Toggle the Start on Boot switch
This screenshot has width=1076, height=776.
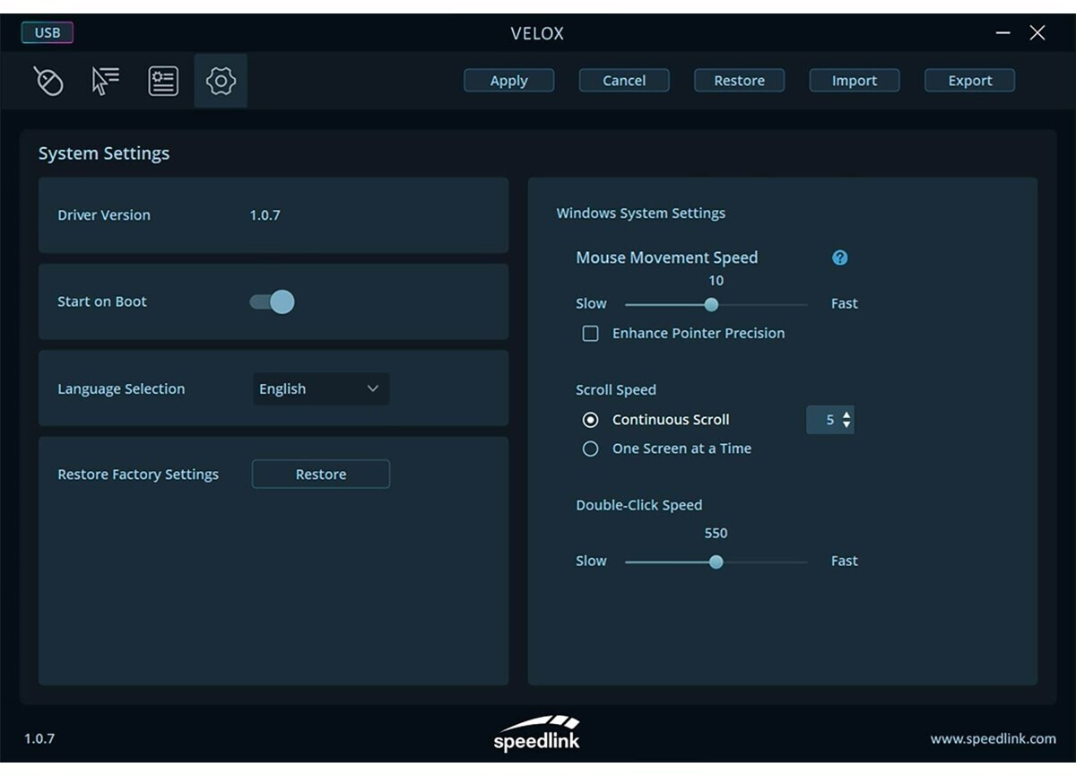click(x=272, y=301)
